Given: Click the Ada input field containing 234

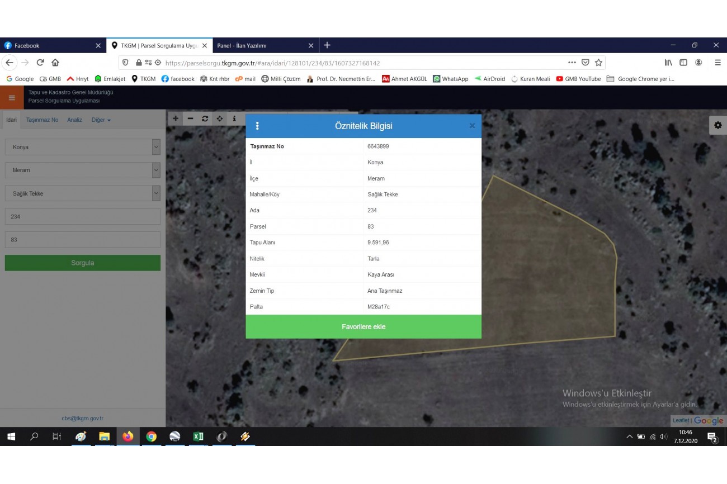Looking at the screenshot, I should click(x=82, y=217).
